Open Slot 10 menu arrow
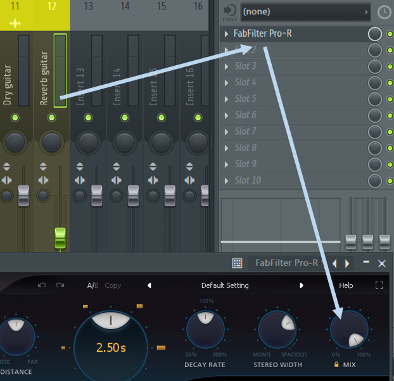This screenshot has height=381, width=394. [x=226, y=181]
